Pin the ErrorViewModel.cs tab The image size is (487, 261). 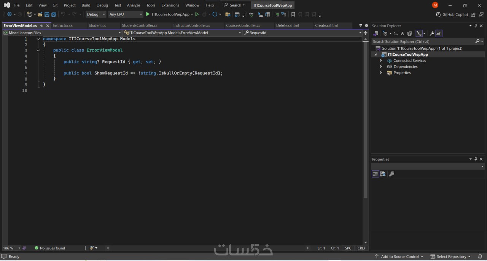42,26
